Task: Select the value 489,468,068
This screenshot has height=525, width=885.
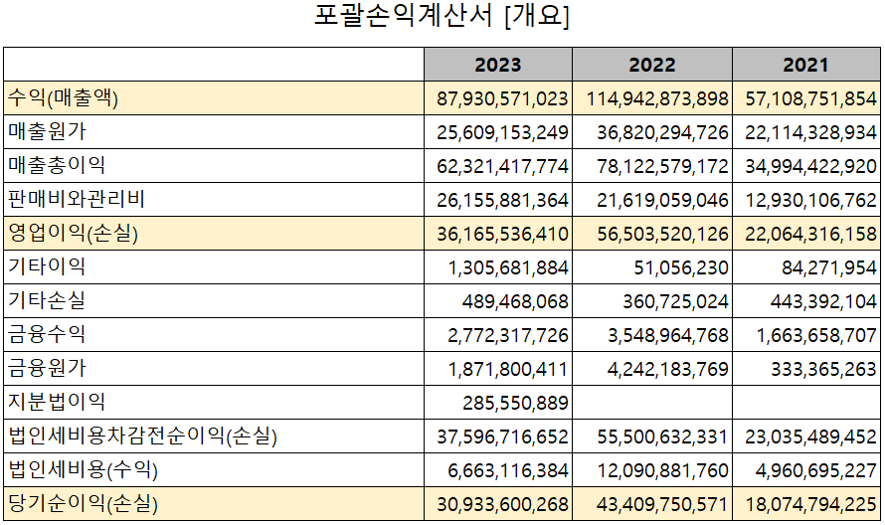Action: click(x=515, y=301)
